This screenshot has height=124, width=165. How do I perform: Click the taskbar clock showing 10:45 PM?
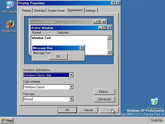[156, 121]
